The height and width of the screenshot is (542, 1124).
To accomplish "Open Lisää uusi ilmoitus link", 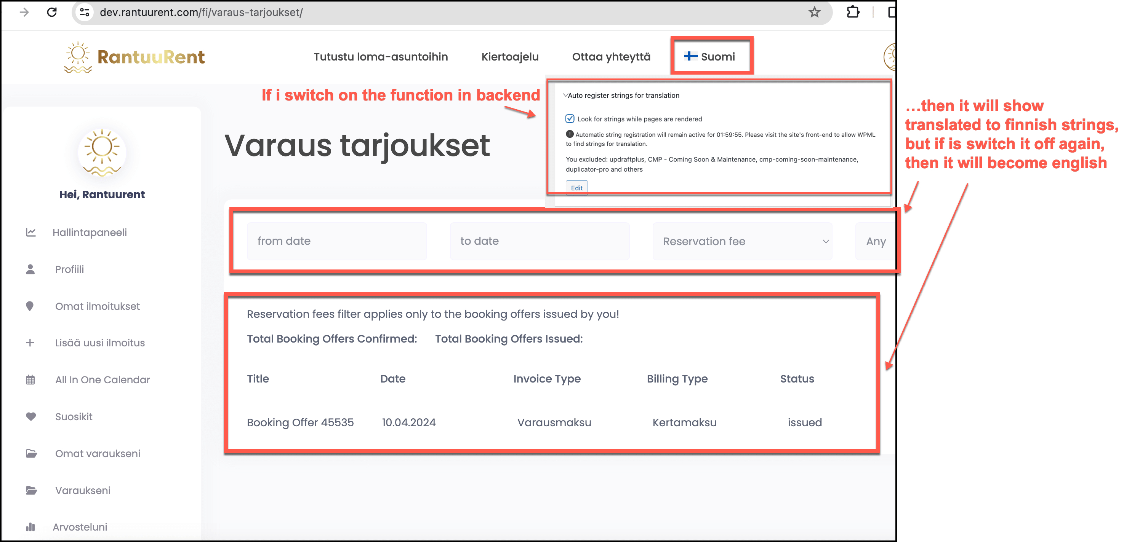I will pyautogui.click(x=100, y=343).
